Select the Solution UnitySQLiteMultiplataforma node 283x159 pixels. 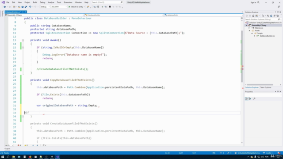(x=264, y=23)
